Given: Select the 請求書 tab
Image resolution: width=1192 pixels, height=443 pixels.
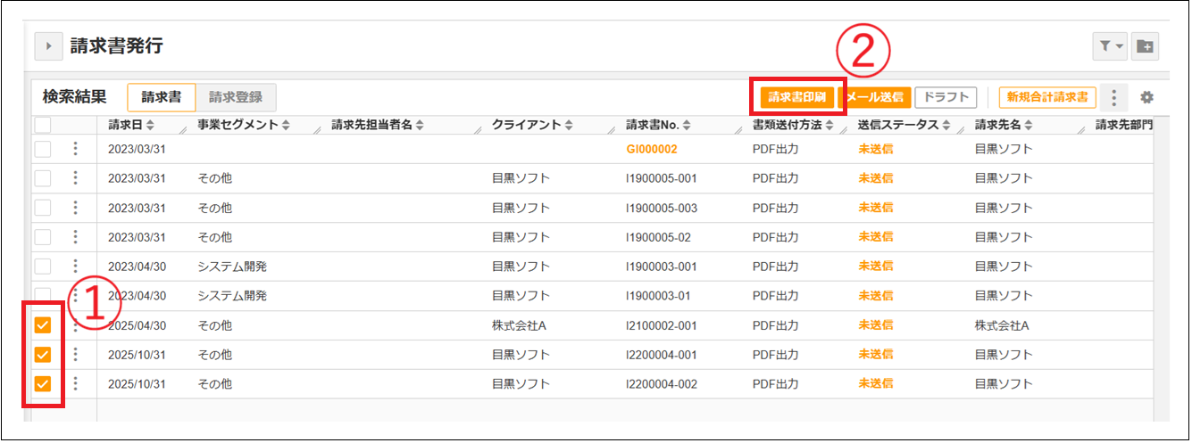Looking at the screenshot, I should coord(162,97).
